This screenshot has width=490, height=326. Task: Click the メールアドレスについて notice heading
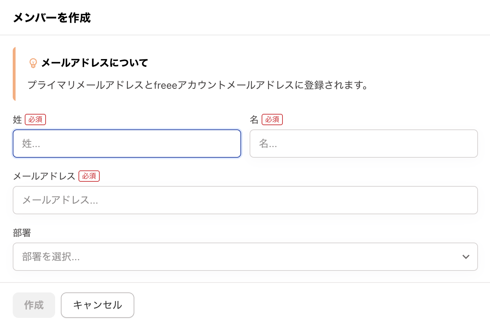point(94,63)
